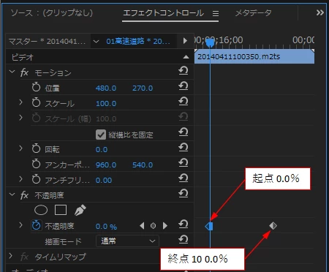
Task: Edit アンチフリッカー value 0.00
Action: coord(104,180)
